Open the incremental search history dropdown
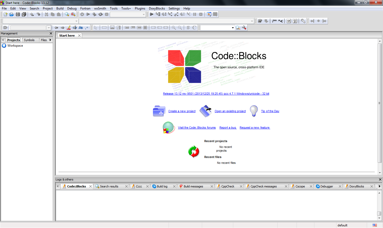Image resolution: width=383 pixels, height=228 pixels. 49,28
